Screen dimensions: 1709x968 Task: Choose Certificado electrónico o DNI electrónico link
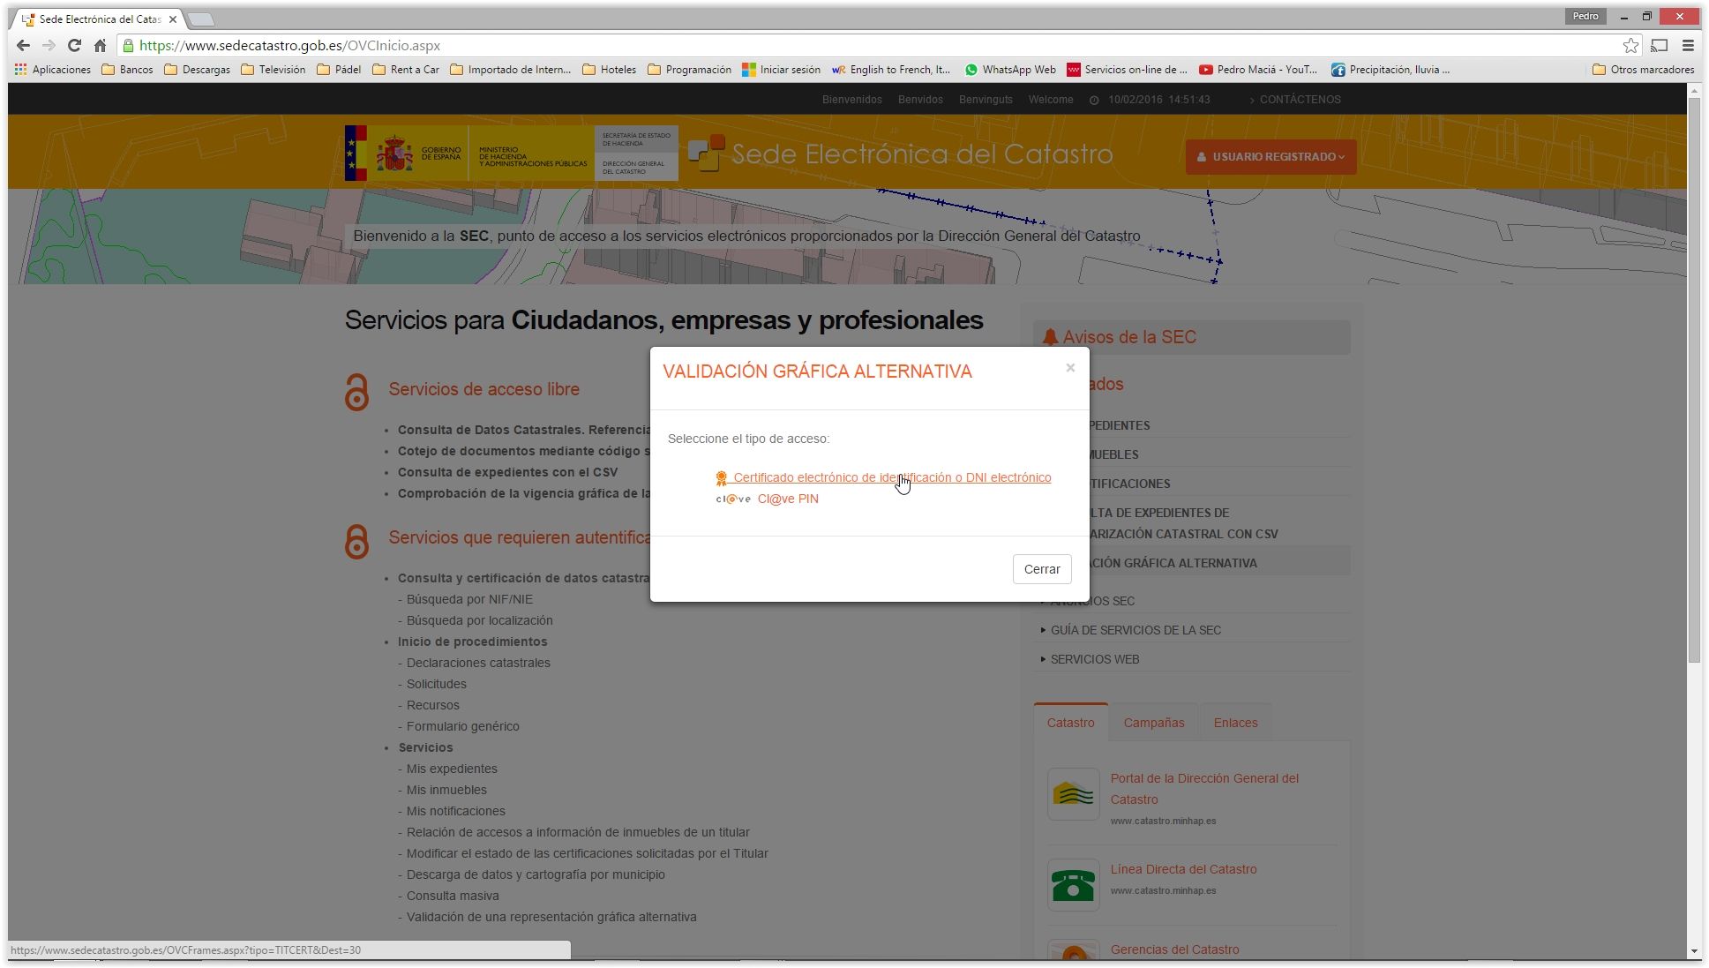(x=892, y=477)
